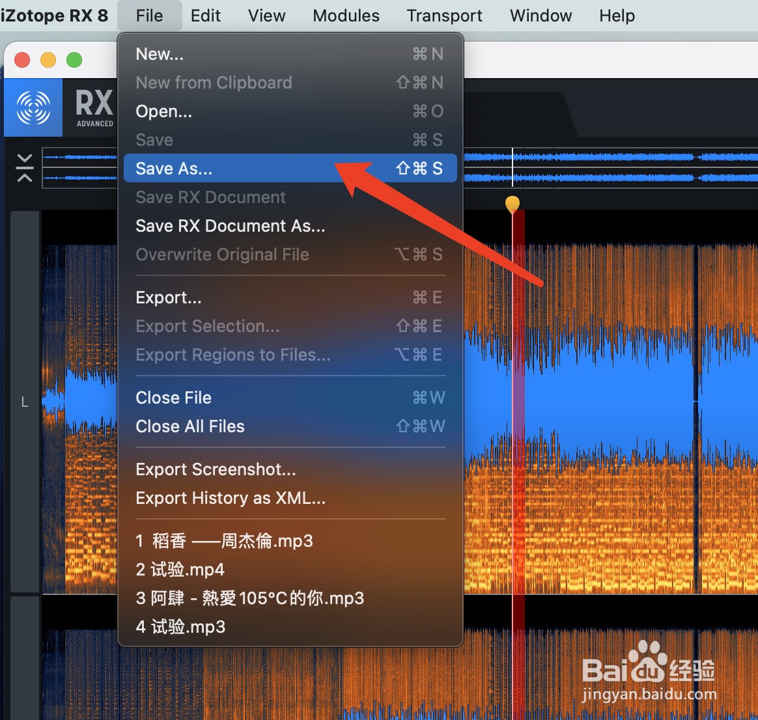Select Close File
The width and height of the screenshot is (758, 720).
[x=290, y=398]
